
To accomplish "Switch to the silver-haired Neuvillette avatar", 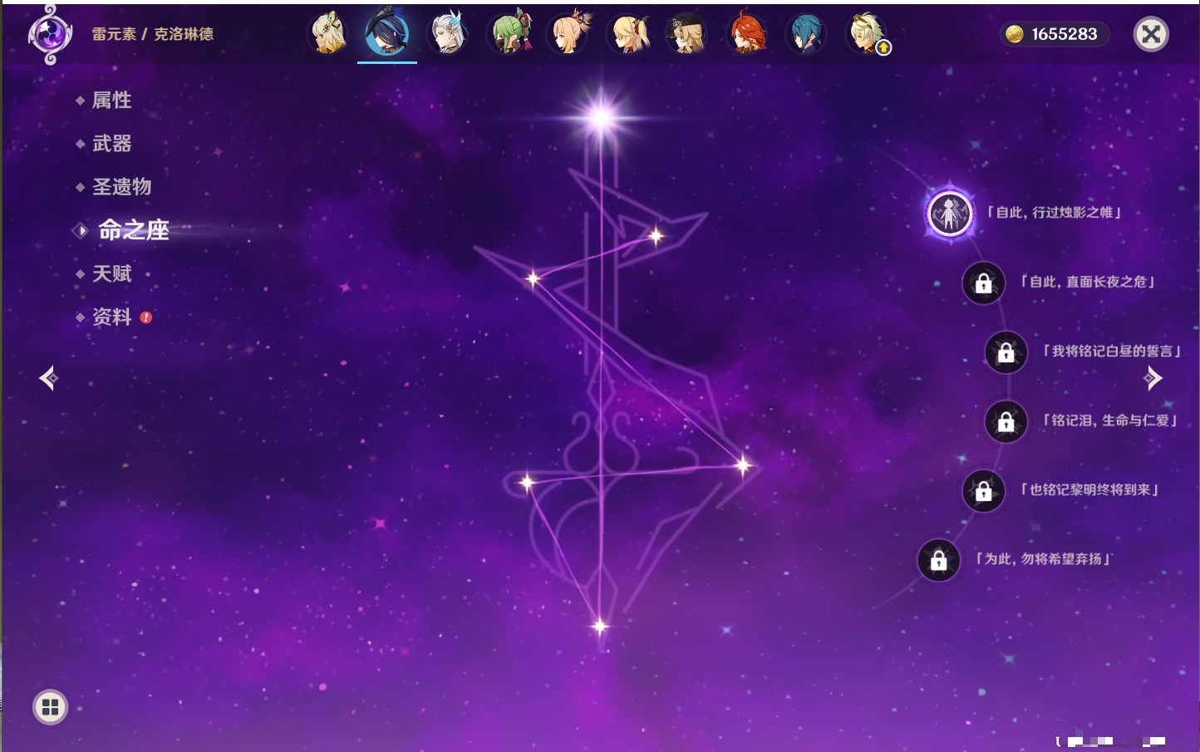I will coord(448,34).
